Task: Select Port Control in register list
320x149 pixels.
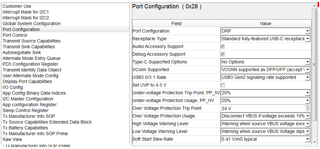Action: [x=15, y=35]
